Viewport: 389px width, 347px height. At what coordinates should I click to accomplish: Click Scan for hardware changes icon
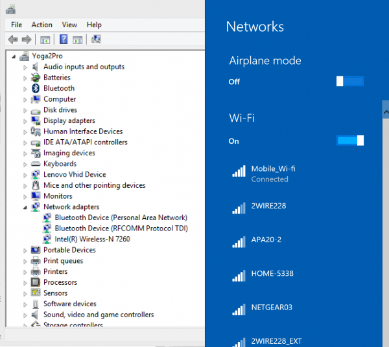tap(96, 39)
